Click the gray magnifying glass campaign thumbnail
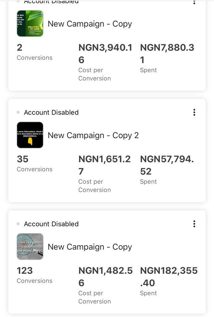 [x=30, y=246]
